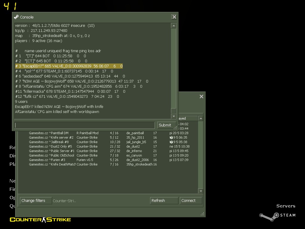Click the console command input field
The width and height of the screenshot is (305, 229).
85,125
